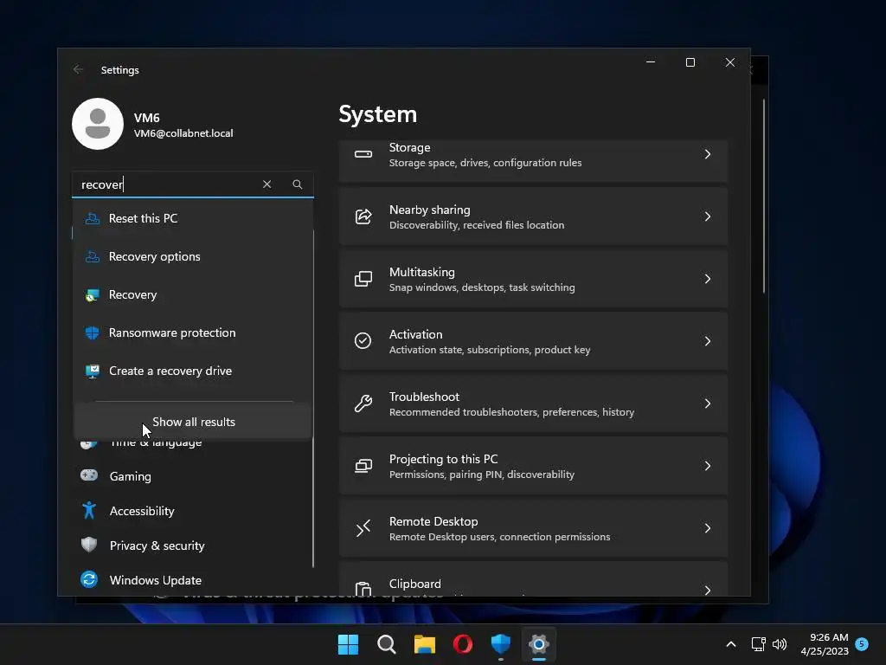Click the Recovery options result icon

(x=92, y=256)
